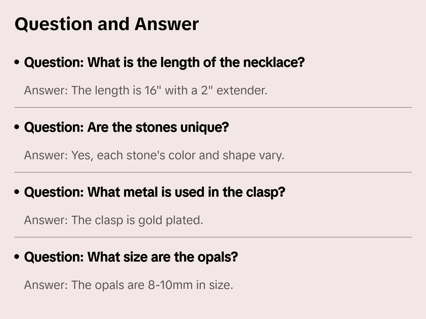Select 'What size are the opals?' question
The height and width of the screenshot is (319, 426).
(x=131, y=257)
